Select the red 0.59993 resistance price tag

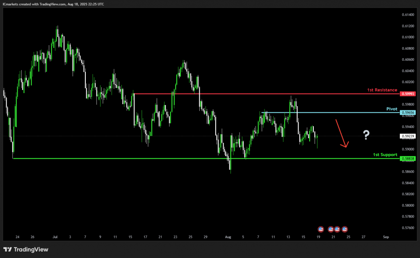click(x=408, y=94)
